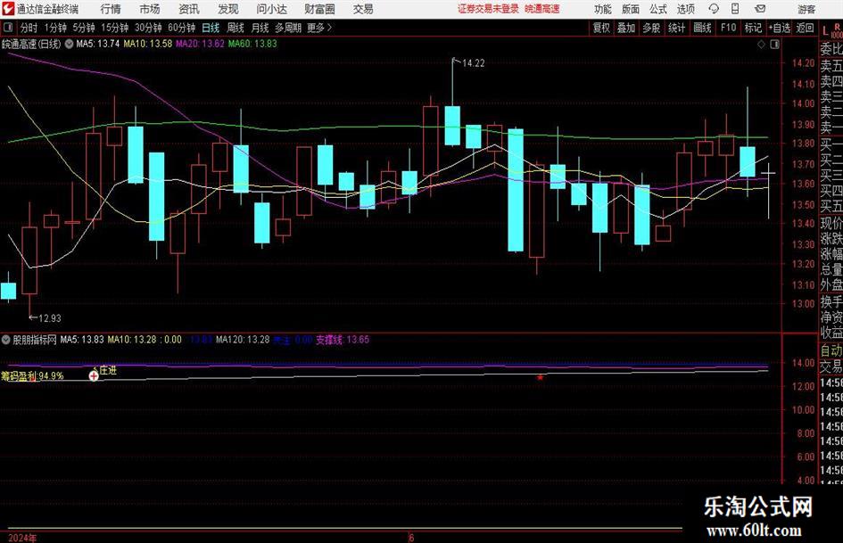Screen dimensions: 843x543
Task: Open the 行情 menu
Action: click(111, 9)
